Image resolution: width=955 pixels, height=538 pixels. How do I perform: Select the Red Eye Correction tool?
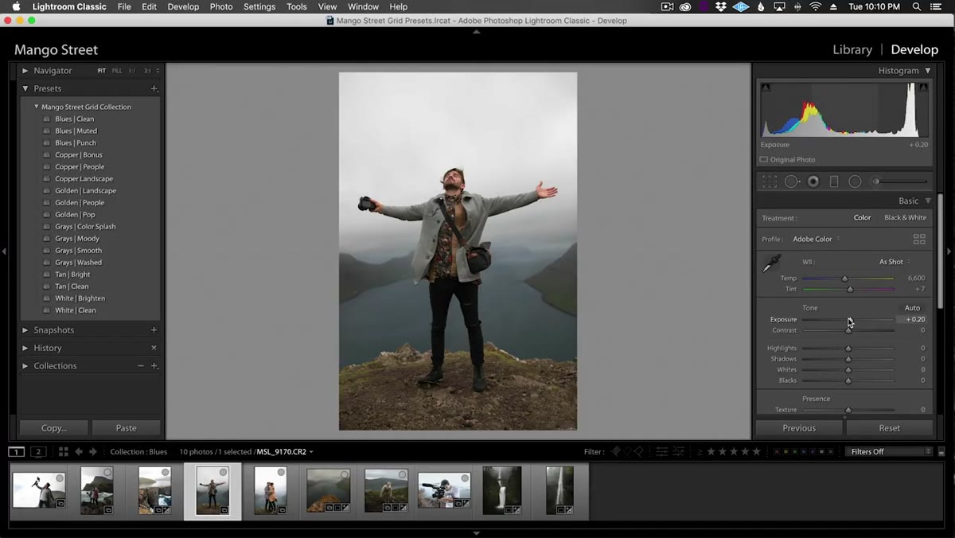(813, 181)
